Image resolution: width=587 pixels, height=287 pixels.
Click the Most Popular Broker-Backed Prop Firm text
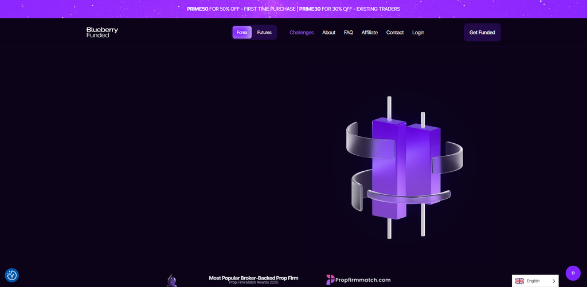coord(253,278)
